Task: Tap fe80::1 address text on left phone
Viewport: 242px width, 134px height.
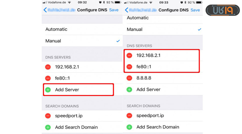Action: coord(62,78)
